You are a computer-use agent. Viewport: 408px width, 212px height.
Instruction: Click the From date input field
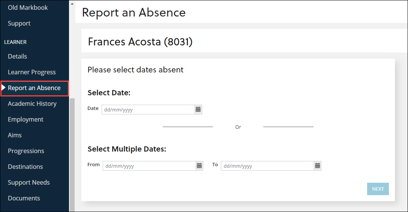pos(149,166)
